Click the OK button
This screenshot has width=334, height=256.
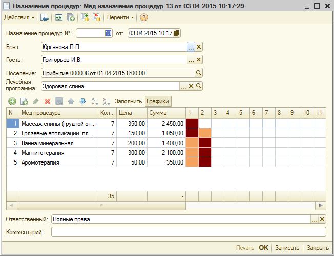point(263,248)
